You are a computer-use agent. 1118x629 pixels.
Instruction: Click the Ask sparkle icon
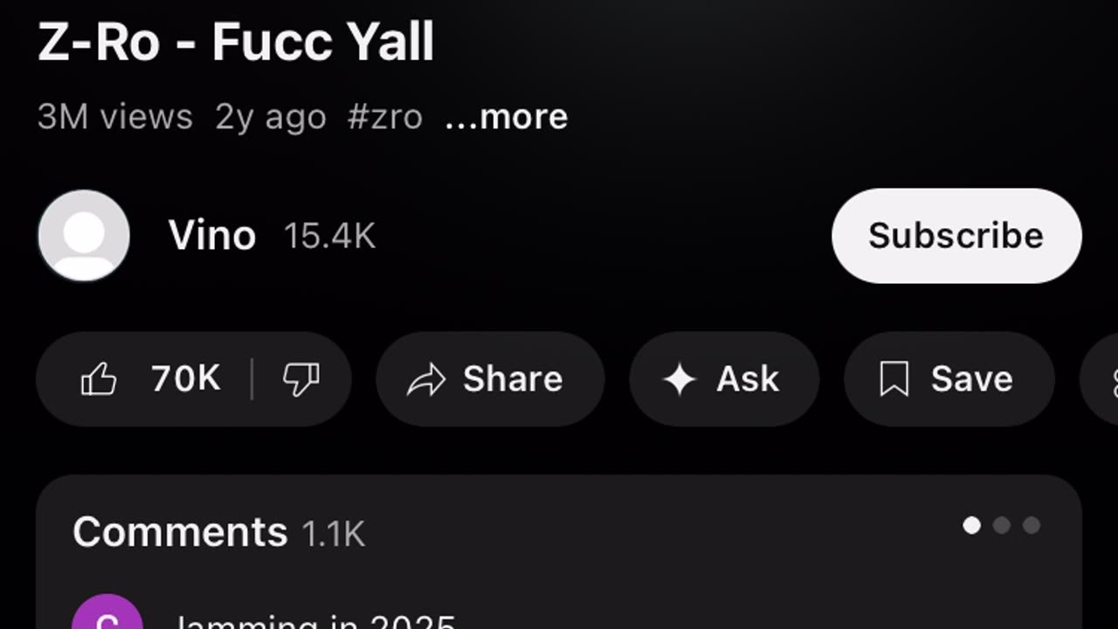click(x=680, y=380)
